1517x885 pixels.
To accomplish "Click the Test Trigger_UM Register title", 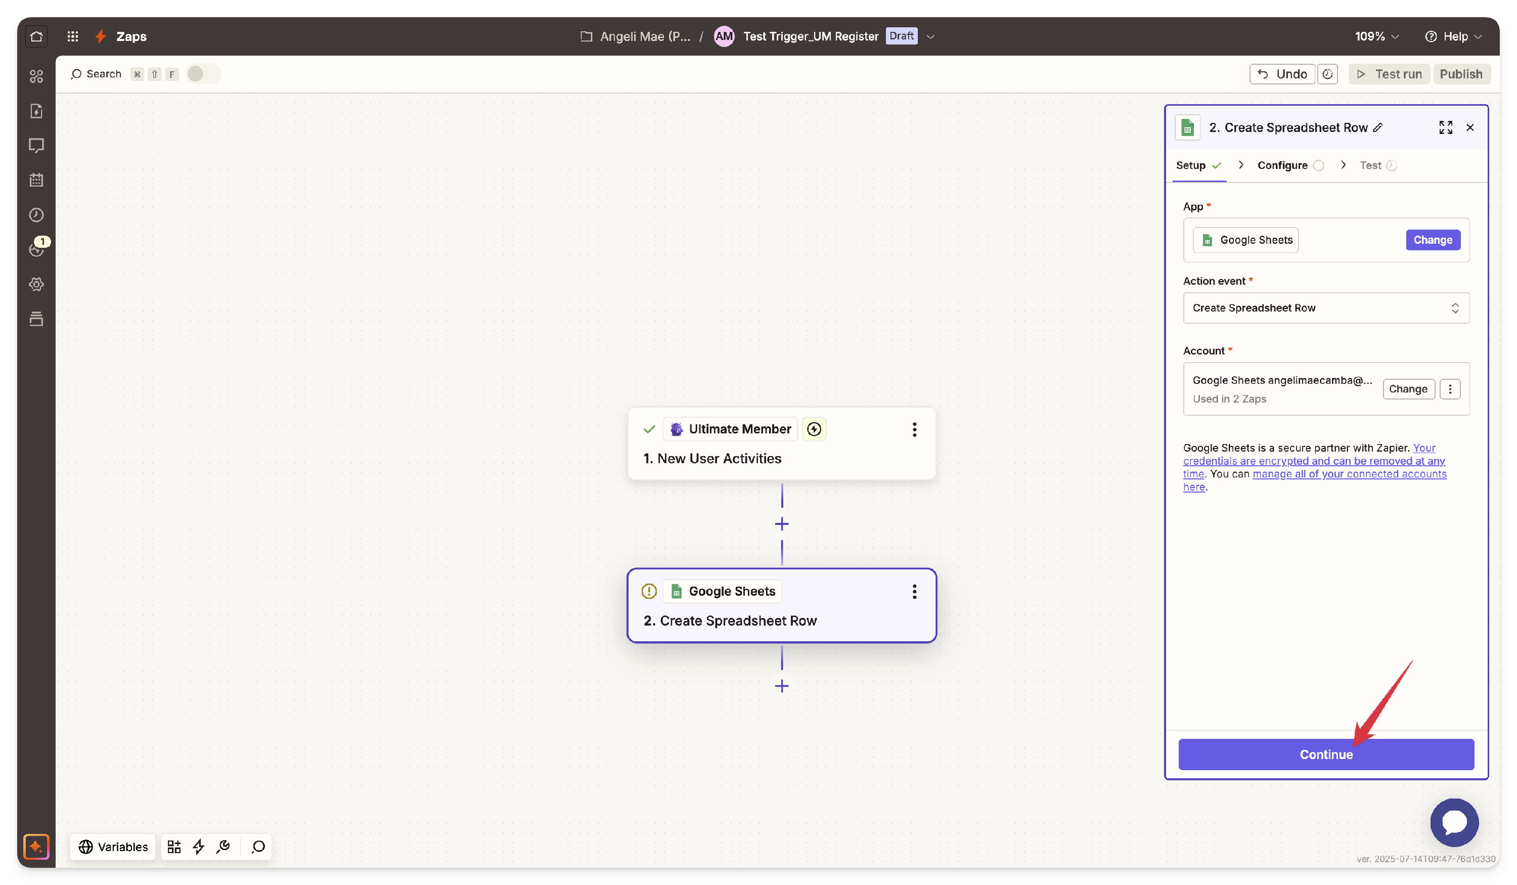I will coord(810,36).
